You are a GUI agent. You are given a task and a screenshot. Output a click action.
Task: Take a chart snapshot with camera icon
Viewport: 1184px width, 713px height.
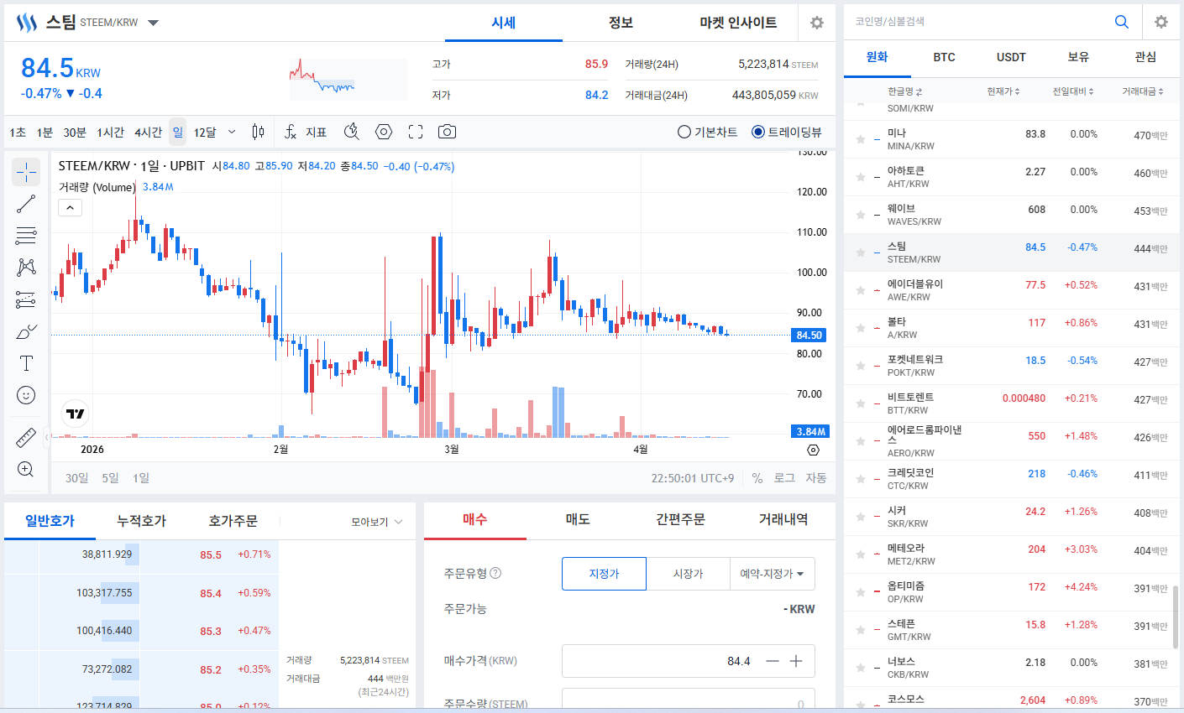(448, 132)
